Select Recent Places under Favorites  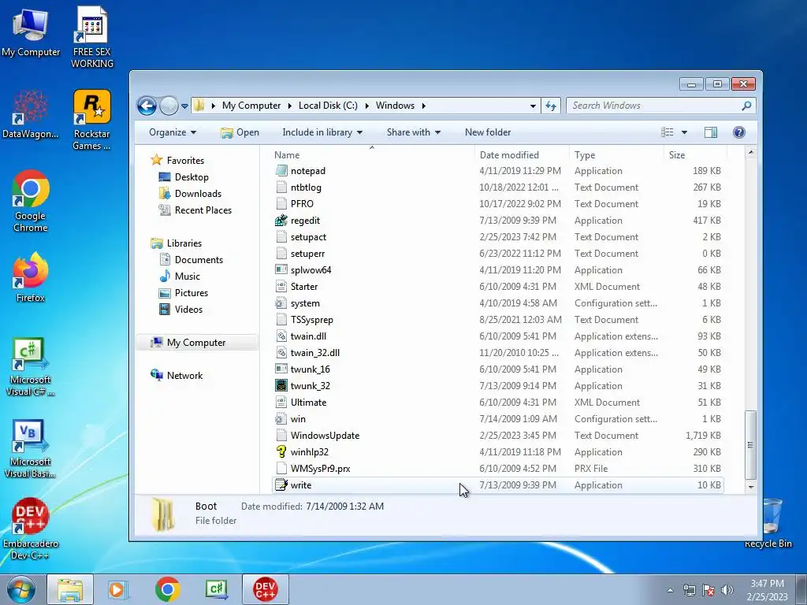click(203, 210)
